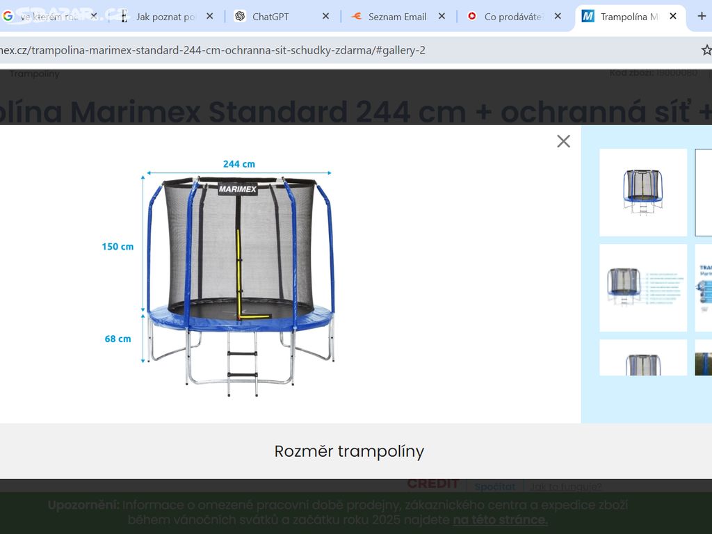Click the 'Rozměr trampolíny' caption
The height and width of the screenshot is (534, 712).
(x=349, y=451)
